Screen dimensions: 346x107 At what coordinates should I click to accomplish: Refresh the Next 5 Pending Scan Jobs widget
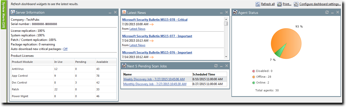click(x=216, y=66)
